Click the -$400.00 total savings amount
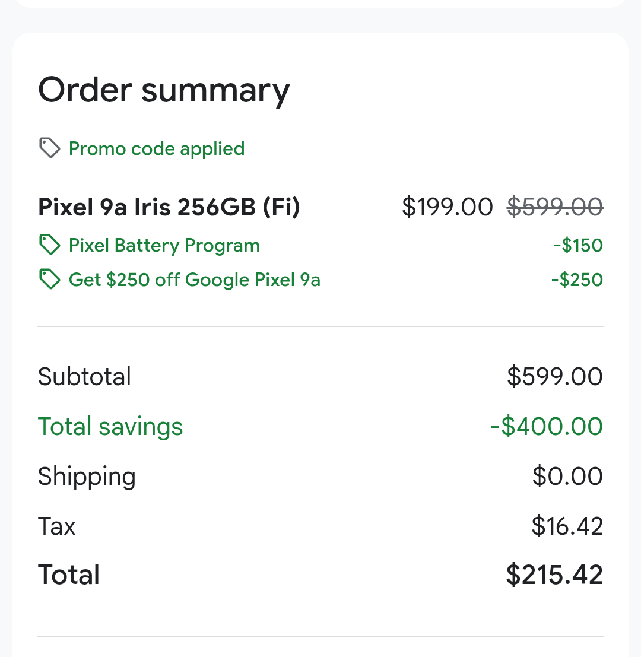641x657 pixels. coord(546,427)
